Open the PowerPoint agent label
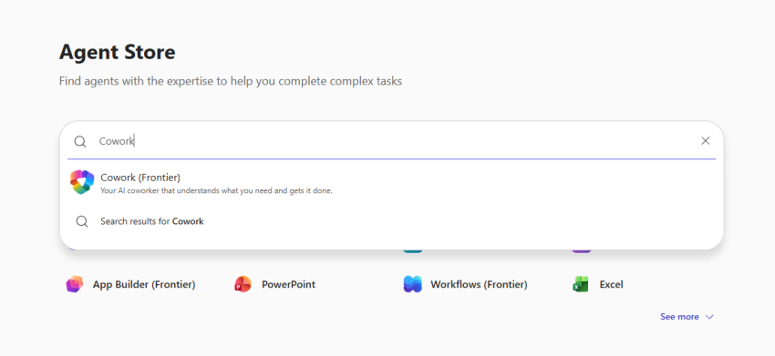Viewport: 775px width, 356px height. [x=289, y=284]
